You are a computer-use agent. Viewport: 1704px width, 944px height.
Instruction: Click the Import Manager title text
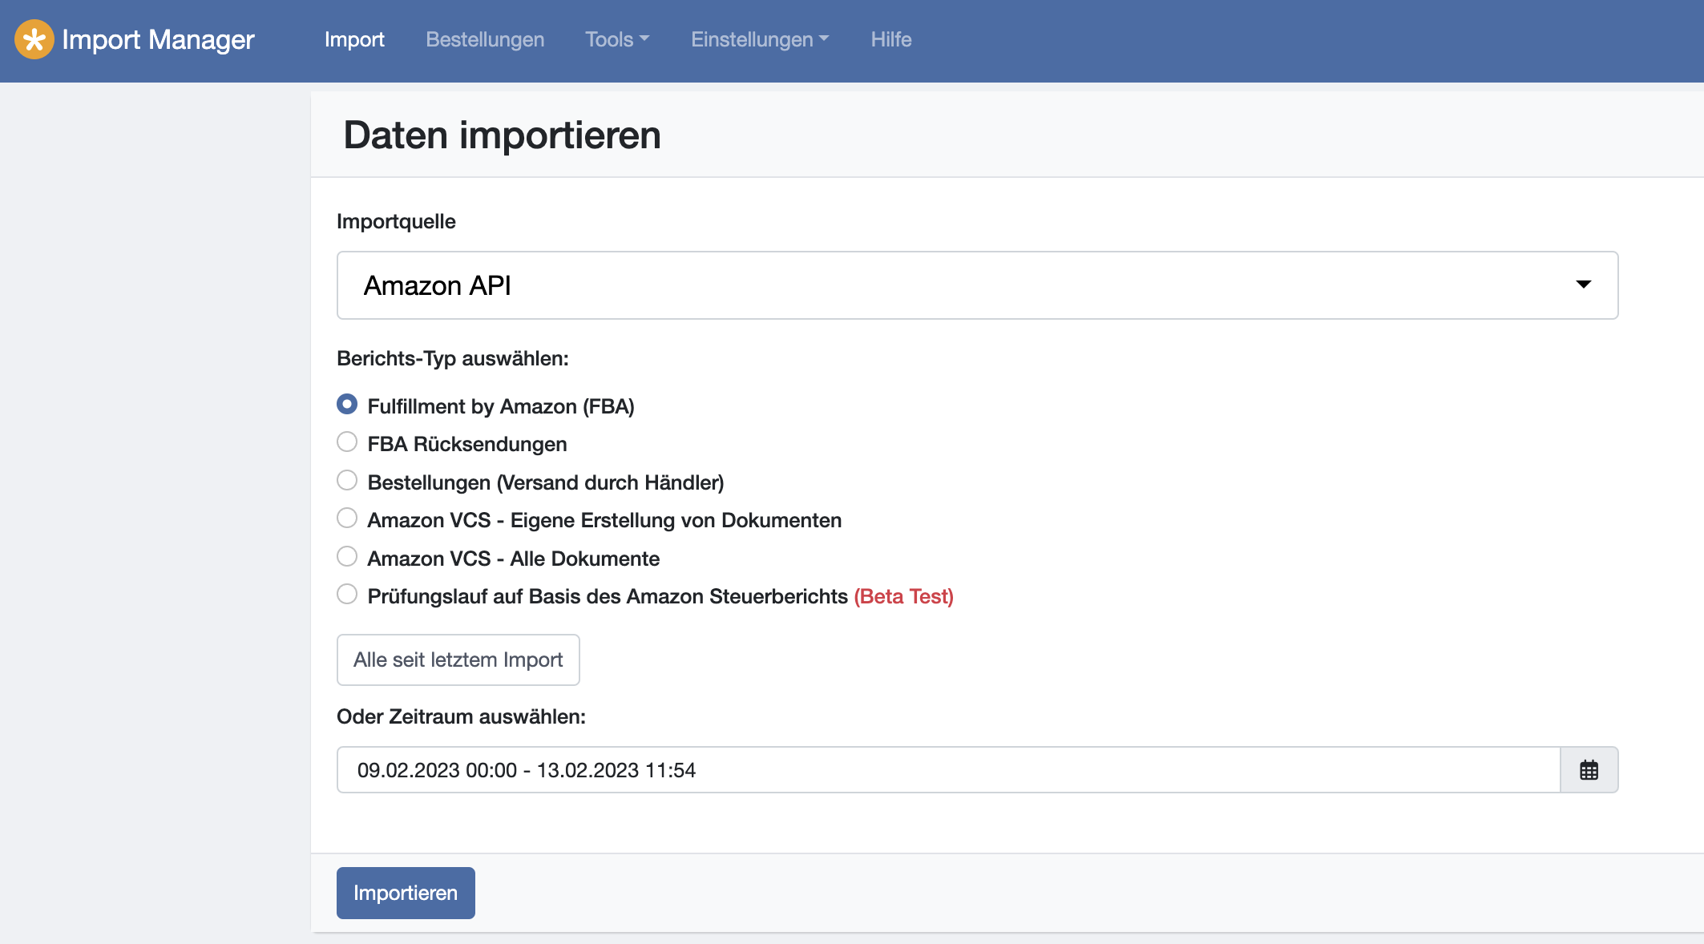pos(158,39)
